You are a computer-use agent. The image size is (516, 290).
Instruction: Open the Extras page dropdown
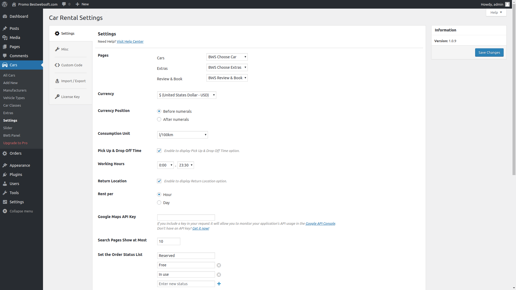227,67
